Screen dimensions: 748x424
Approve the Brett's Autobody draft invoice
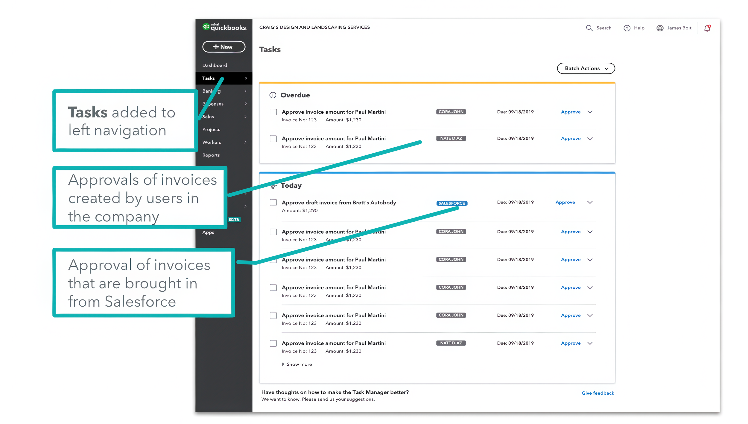click(x=565, y=202)
